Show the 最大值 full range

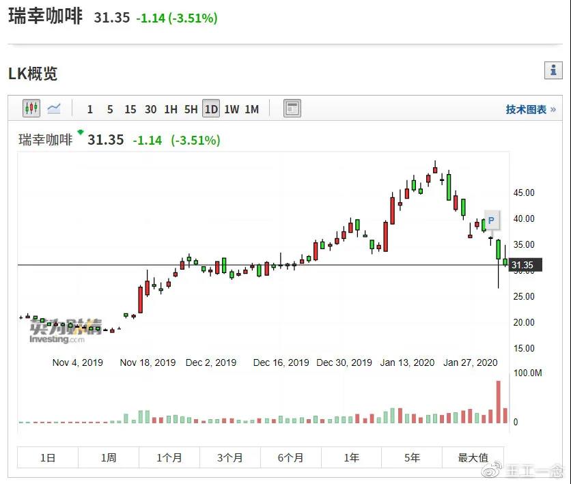pyautogui.click(x=473, y=457)
